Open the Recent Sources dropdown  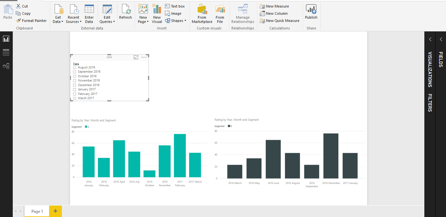pyautogui.click(x=73, y=14)
